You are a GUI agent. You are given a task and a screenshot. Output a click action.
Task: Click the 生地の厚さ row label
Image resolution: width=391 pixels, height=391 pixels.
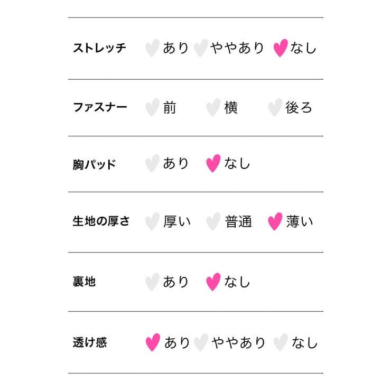point(101,221)
